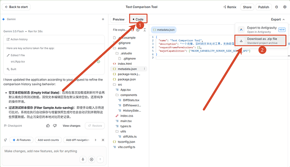Image resolution: width=290 pixels, height=167 pixels.
Task: Open the metadata.json editor tab
Action: pyautogui.click(x=163, y=30)
